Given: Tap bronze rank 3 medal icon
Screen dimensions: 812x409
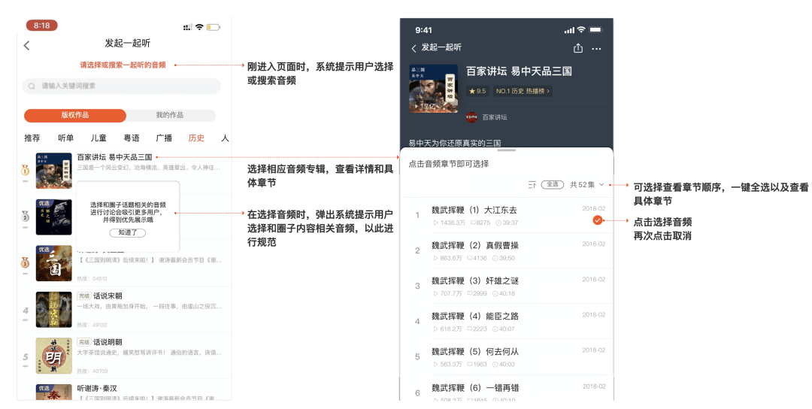Looking at the screenshot, I should click(25, 262).
